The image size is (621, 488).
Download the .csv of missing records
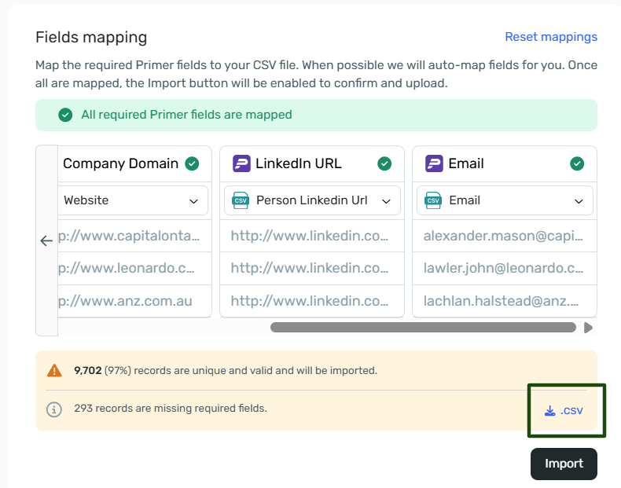click(564, 410)
